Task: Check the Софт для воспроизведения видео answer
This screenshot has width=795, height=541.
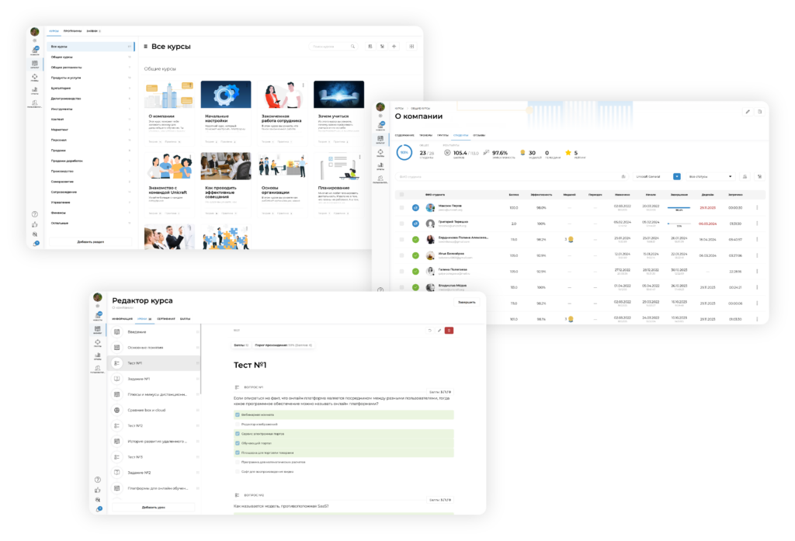Action: [x=238, y=472]
